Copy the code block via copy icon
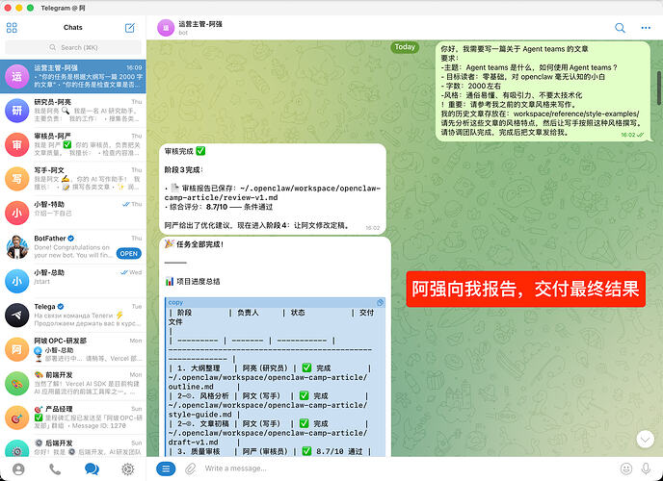663x481 pixels. [380, 302]
